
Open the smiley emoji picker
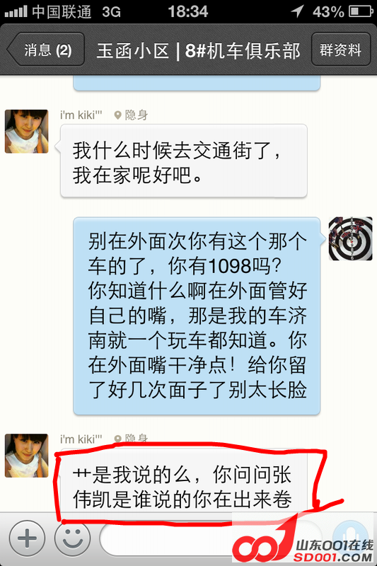[x=73, y=538]
